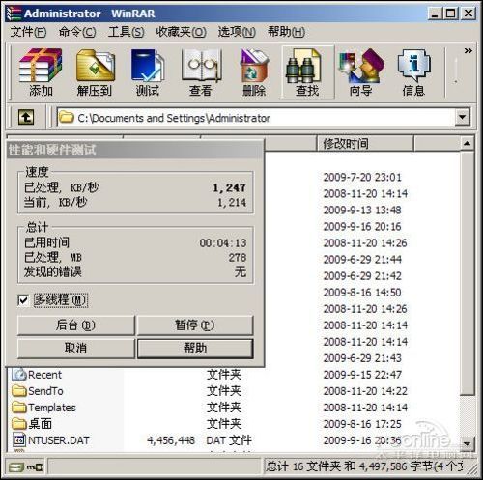Click the drive icon in status bar
Image resolution: width=483 pixels, height=480 pixels.
click(16, 466)
